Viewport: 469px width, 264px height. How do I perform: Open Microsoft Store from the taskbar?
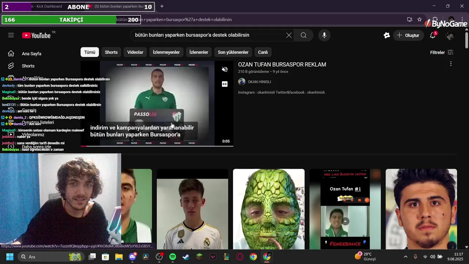tap(106, 257)
